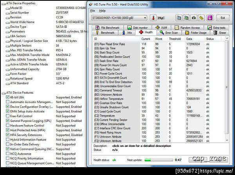Click the thermometer temperature icon
This screenshot has width=235, height=175.
coord(153,18)
